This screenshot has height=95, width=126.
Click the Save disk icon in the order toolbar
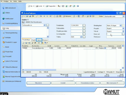point(30,16)
